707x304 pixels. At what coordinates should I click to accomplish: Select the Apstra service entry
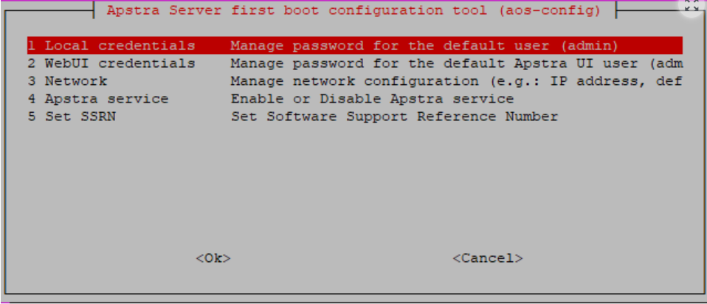point(106,99)
